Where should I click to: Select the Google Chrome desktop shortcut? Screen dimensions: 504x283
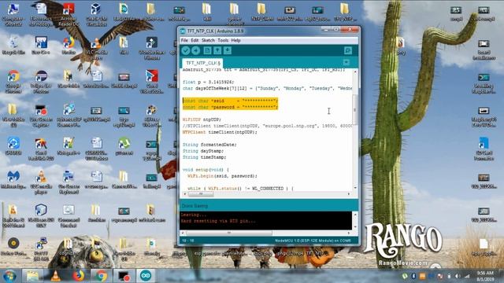(13, 82)
